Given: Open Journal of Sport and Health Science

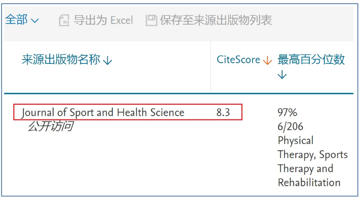Looking at the screenshot, I should 103,113.
